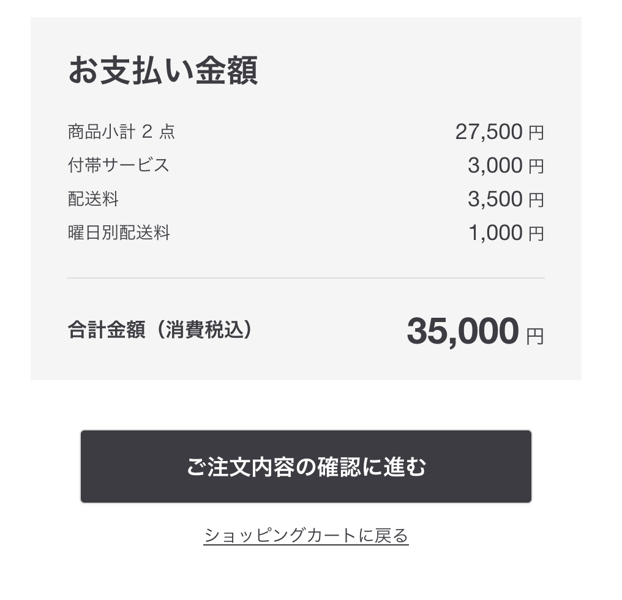Click the お支払い金額 heading
Viewport: 622px width, 600px height.
[163, 70]
